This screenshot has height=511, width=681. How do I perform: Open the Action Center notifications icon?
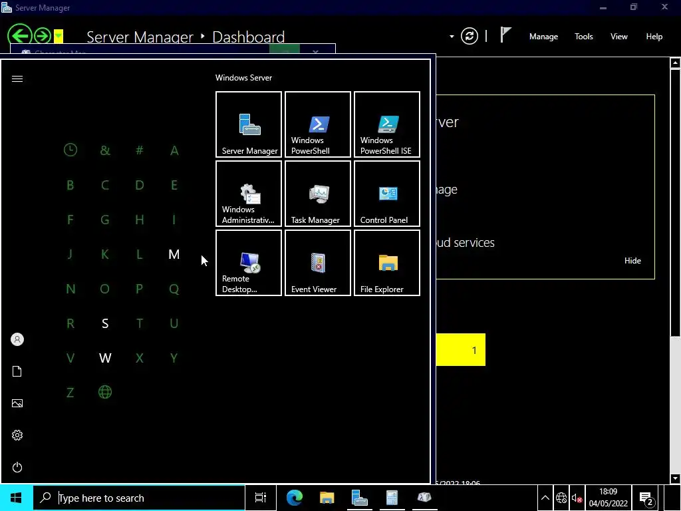point(646,498)
